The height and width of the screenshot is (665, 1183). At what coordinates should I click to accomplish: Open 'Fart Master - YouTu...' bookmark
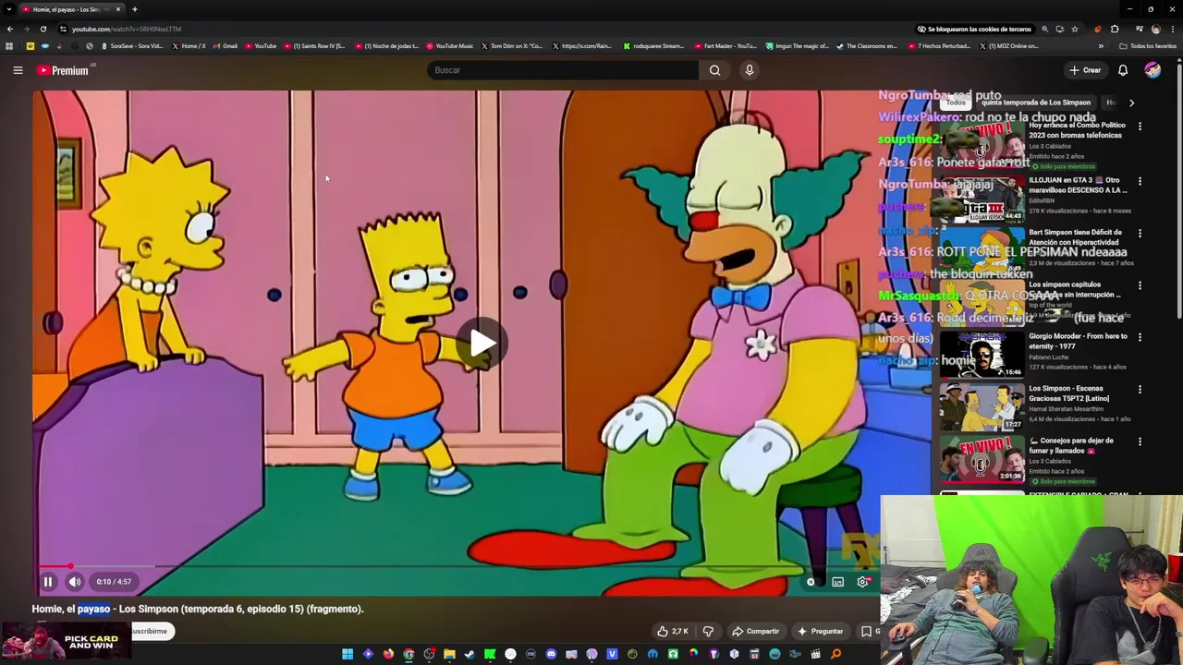point(725,46)
